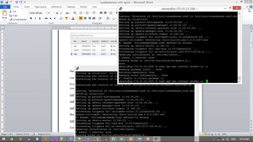
Task: Center the paragraph text
Action: click(85, 18)
